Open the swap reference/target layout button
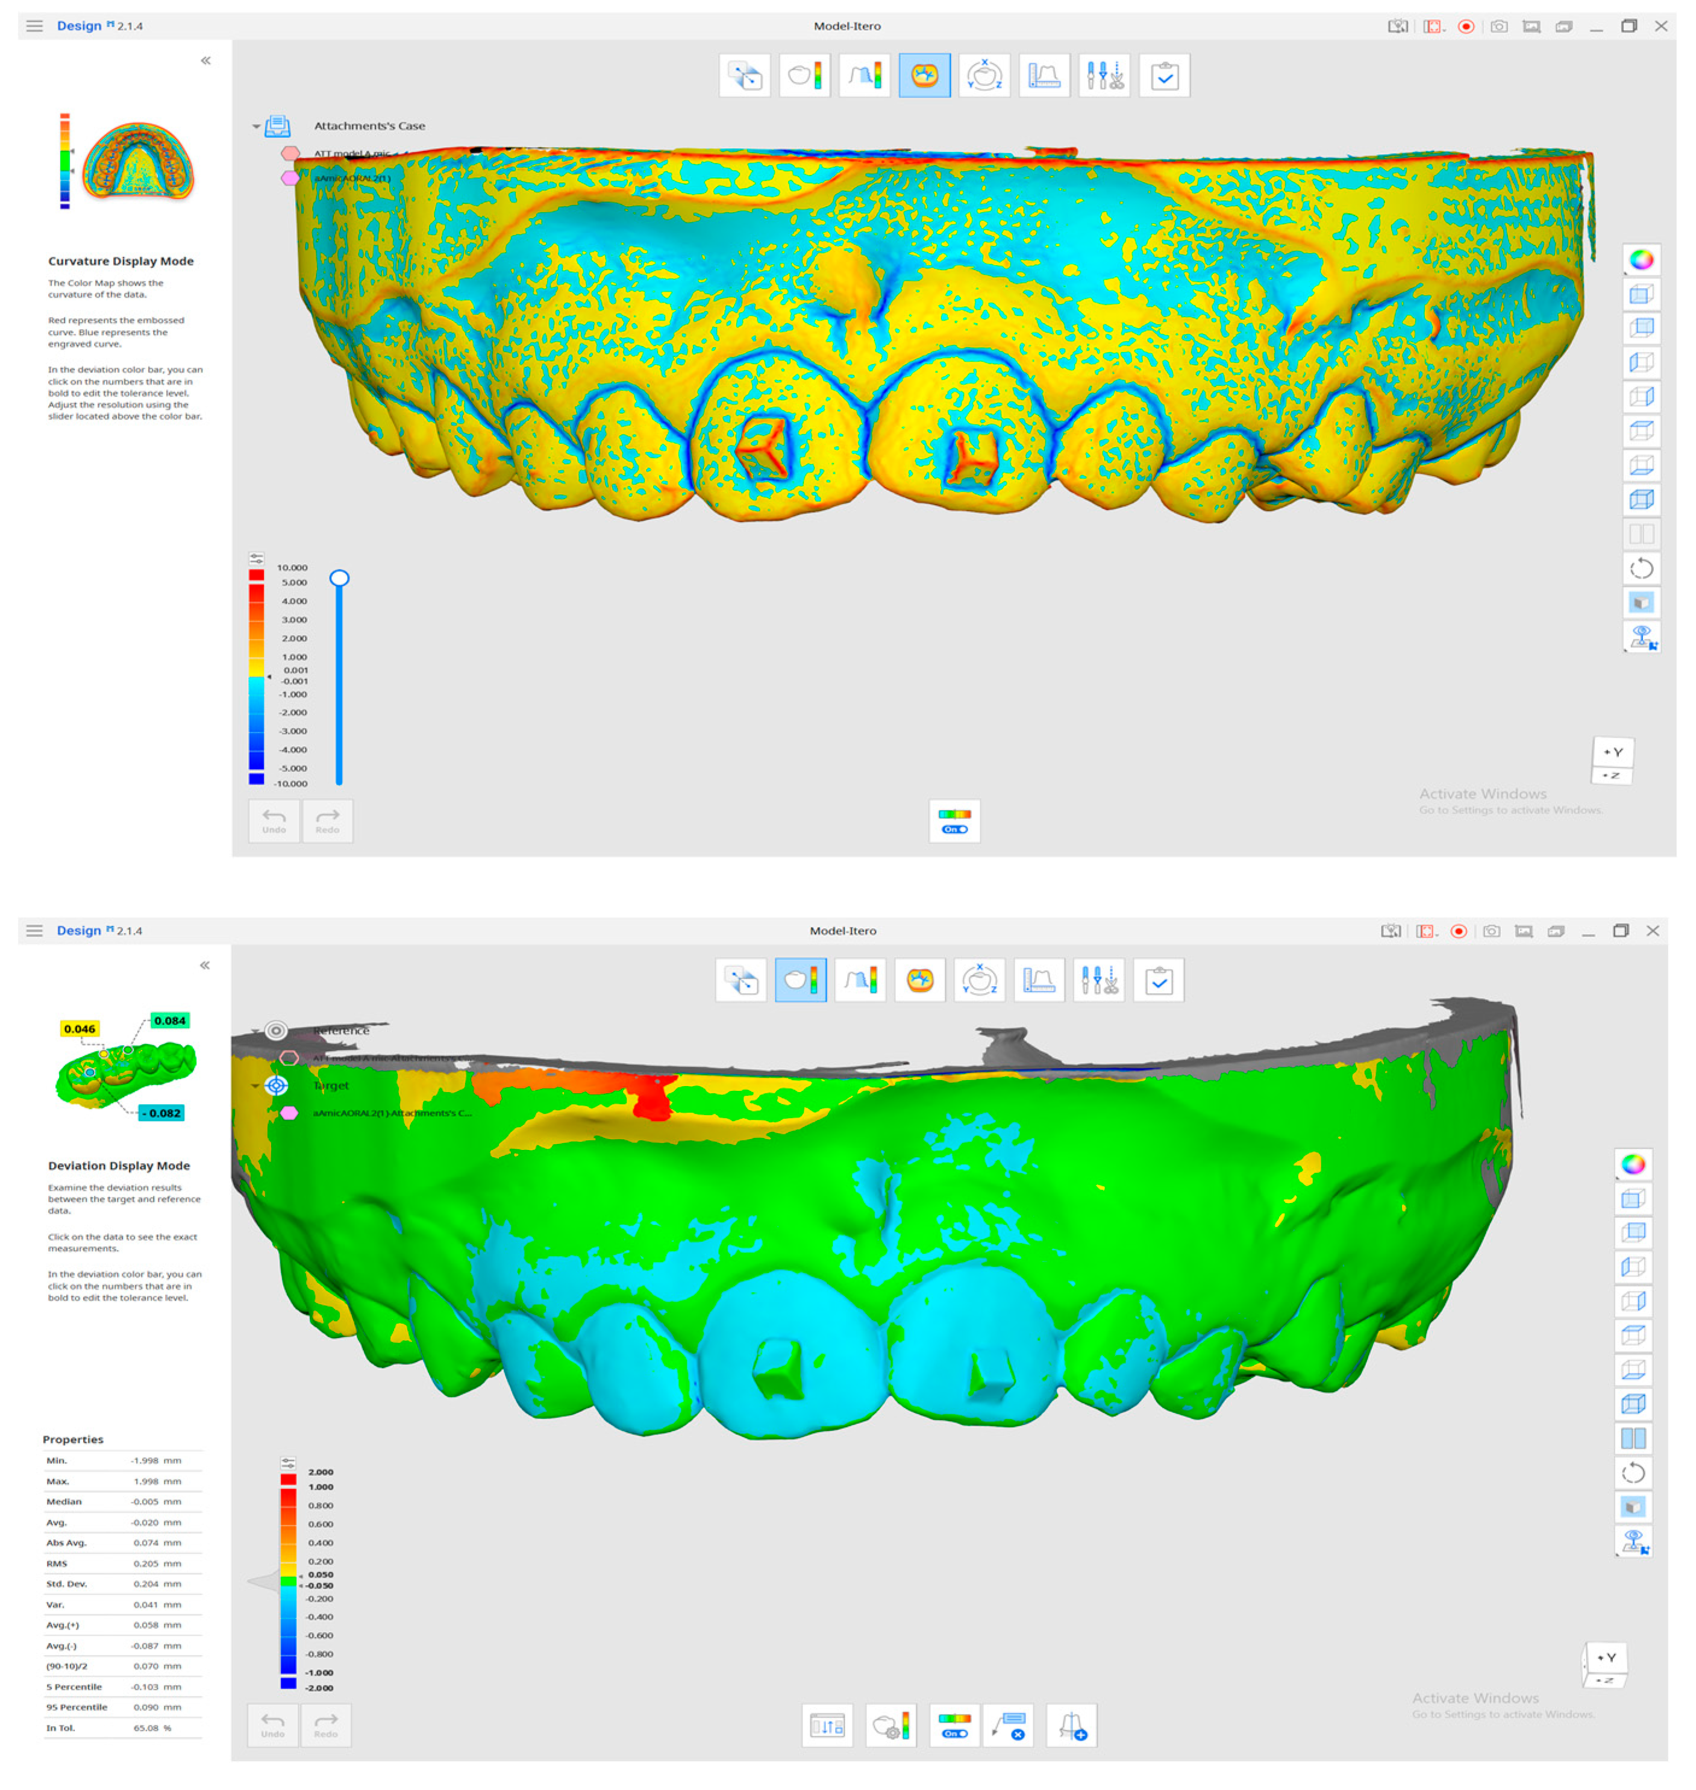This screenshot has width=1696, height=1790. (x=827, y=1726)
